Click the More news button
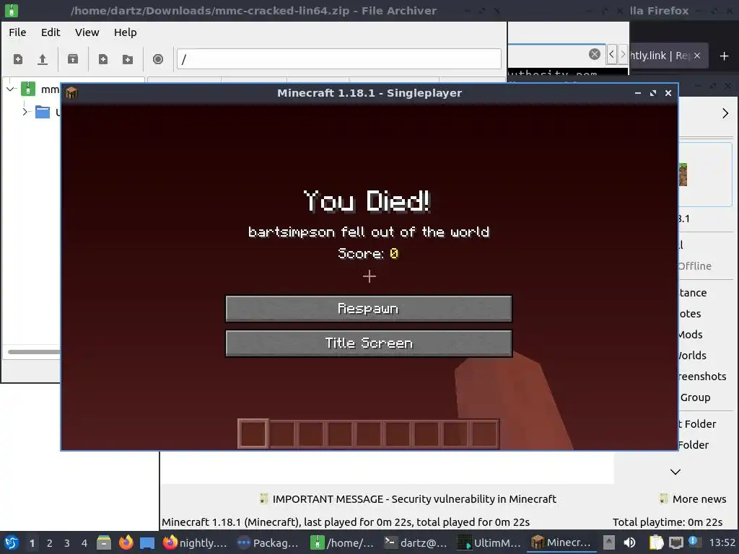739x554 pixels. [x=693, y=499]
